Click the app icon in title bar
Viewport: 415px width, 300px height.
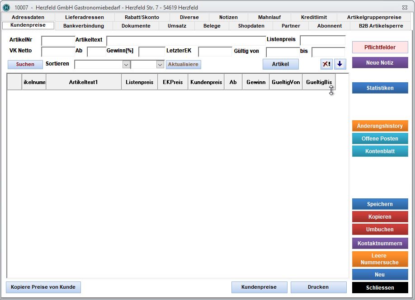point(6,8)
